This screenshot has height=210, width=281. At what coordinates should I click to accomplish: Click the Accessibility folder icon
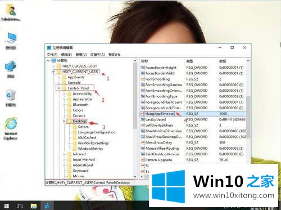70,93
